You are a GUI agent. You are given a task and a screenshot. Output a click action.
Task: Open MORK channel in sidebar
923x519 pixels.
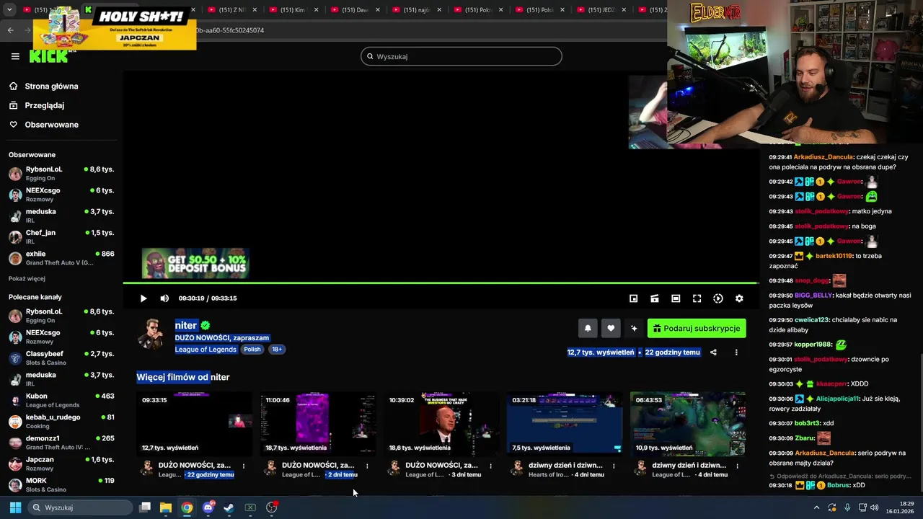tap(61, 484)
